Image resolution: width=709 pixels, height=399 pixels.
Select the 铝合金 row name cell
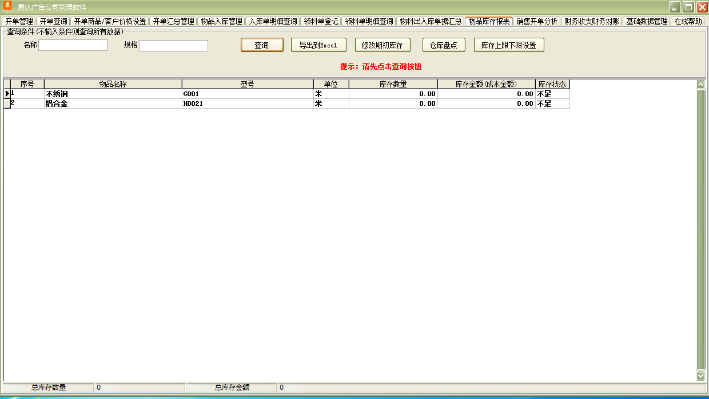pyautogui.click(x=113, y=103)
